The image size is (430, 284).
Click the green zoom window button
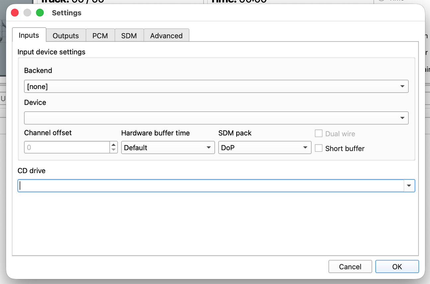pyautogui.click(x=40, y=13)
